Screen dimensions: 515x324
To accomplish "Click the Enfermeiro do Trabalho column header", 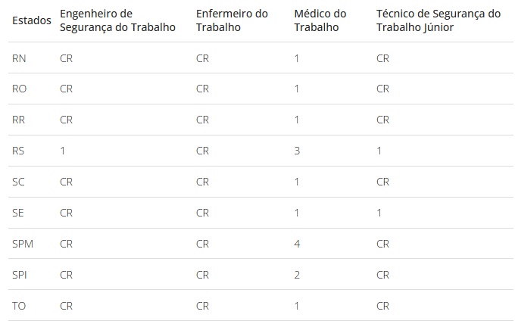I will (x=232, y=20).
